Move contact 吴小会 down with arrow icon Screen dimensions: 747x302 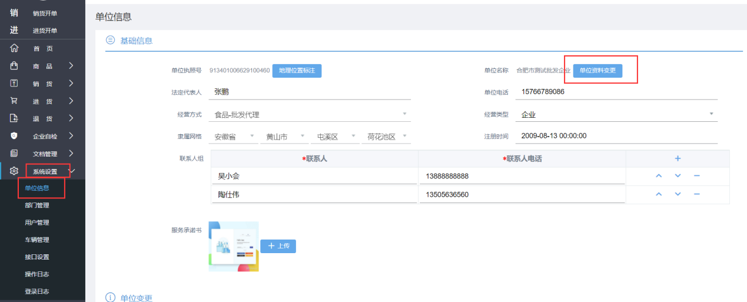[678, 176]
